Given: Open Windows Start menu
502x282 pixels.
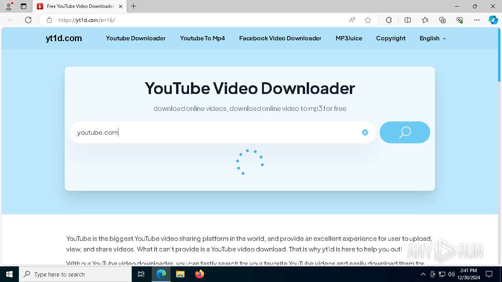Looking at the screenshot, I should [9, 274].
